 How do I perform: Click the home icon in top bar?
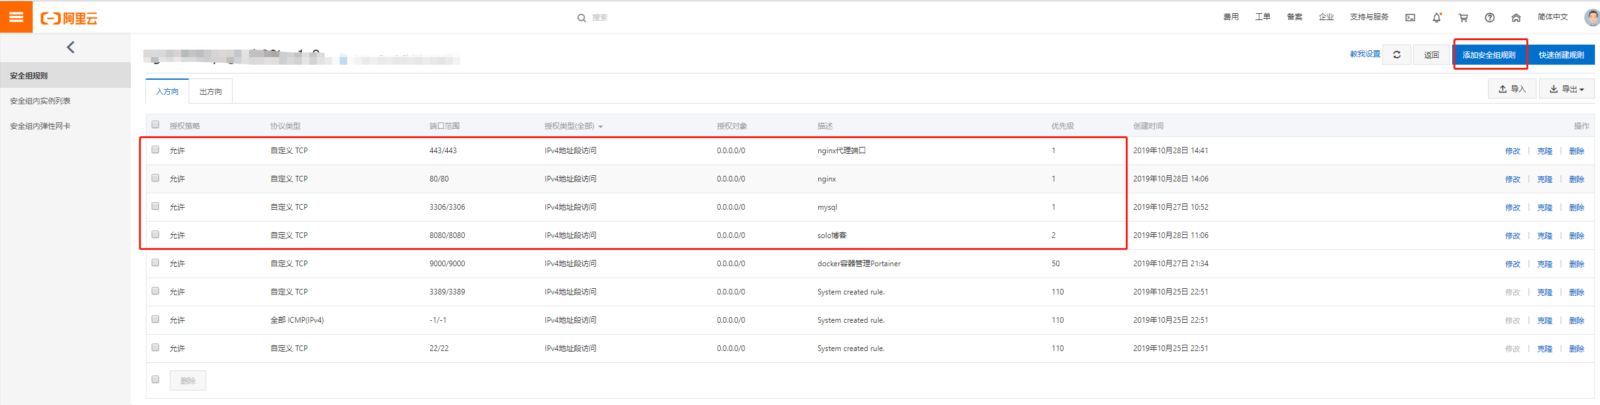point(1516,18)
